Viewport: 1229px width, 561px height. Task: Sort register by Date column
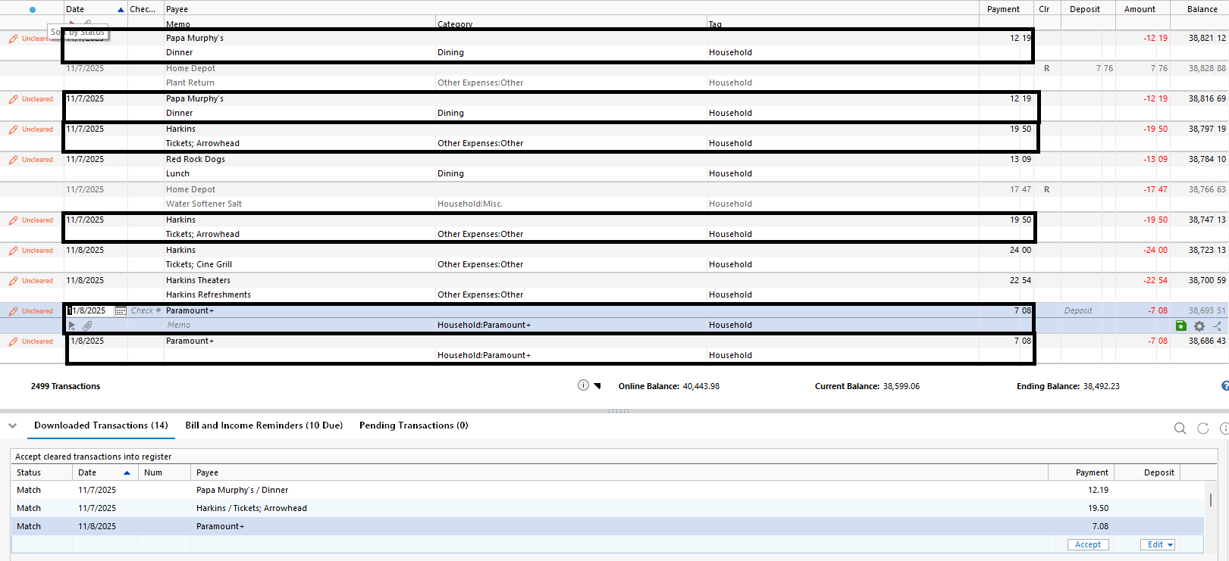[x=95, y=9]
